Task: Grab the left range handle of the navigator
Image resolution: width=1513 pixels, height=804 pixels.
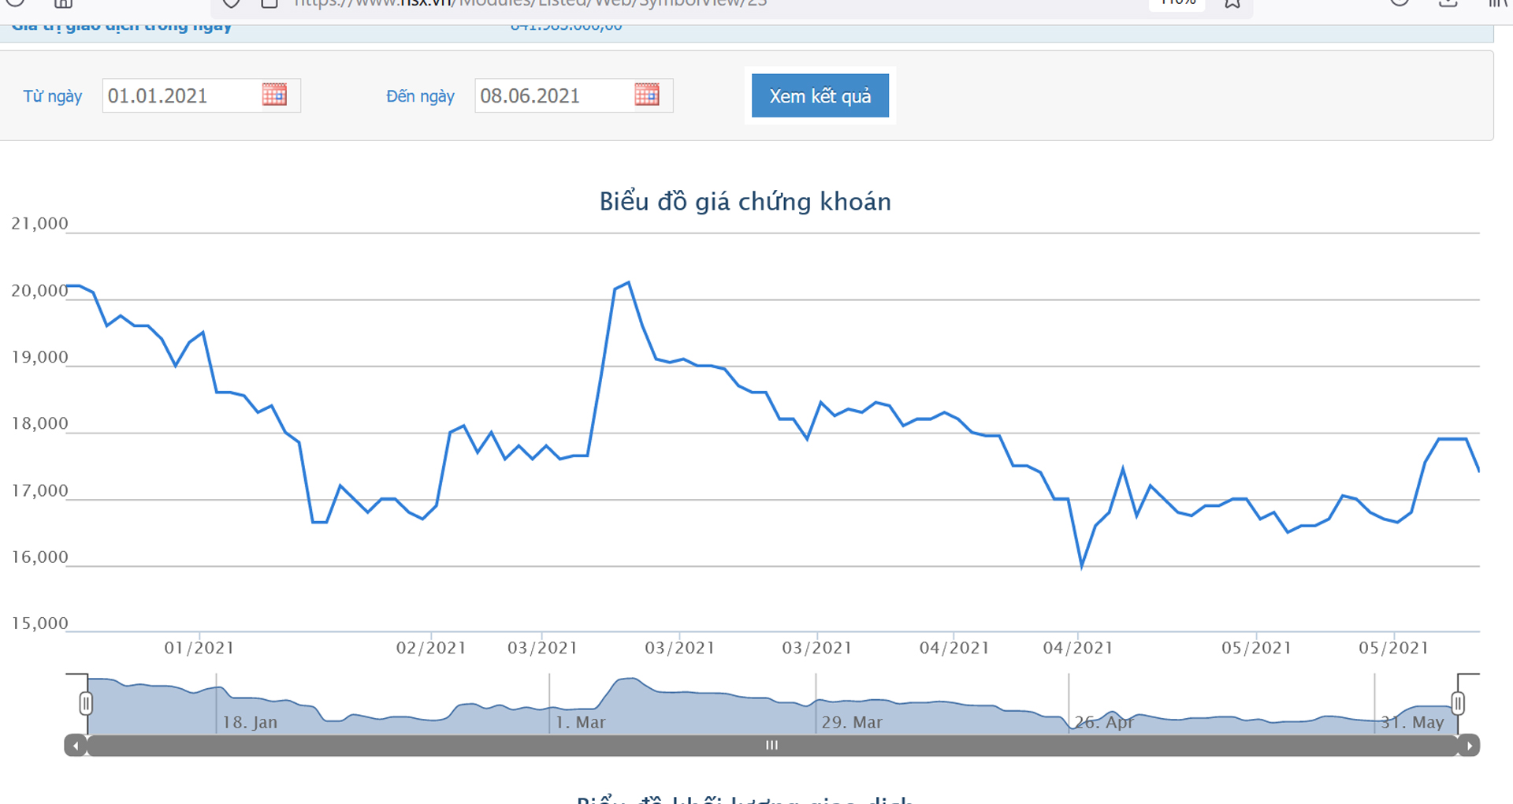Action: point(86,703)
